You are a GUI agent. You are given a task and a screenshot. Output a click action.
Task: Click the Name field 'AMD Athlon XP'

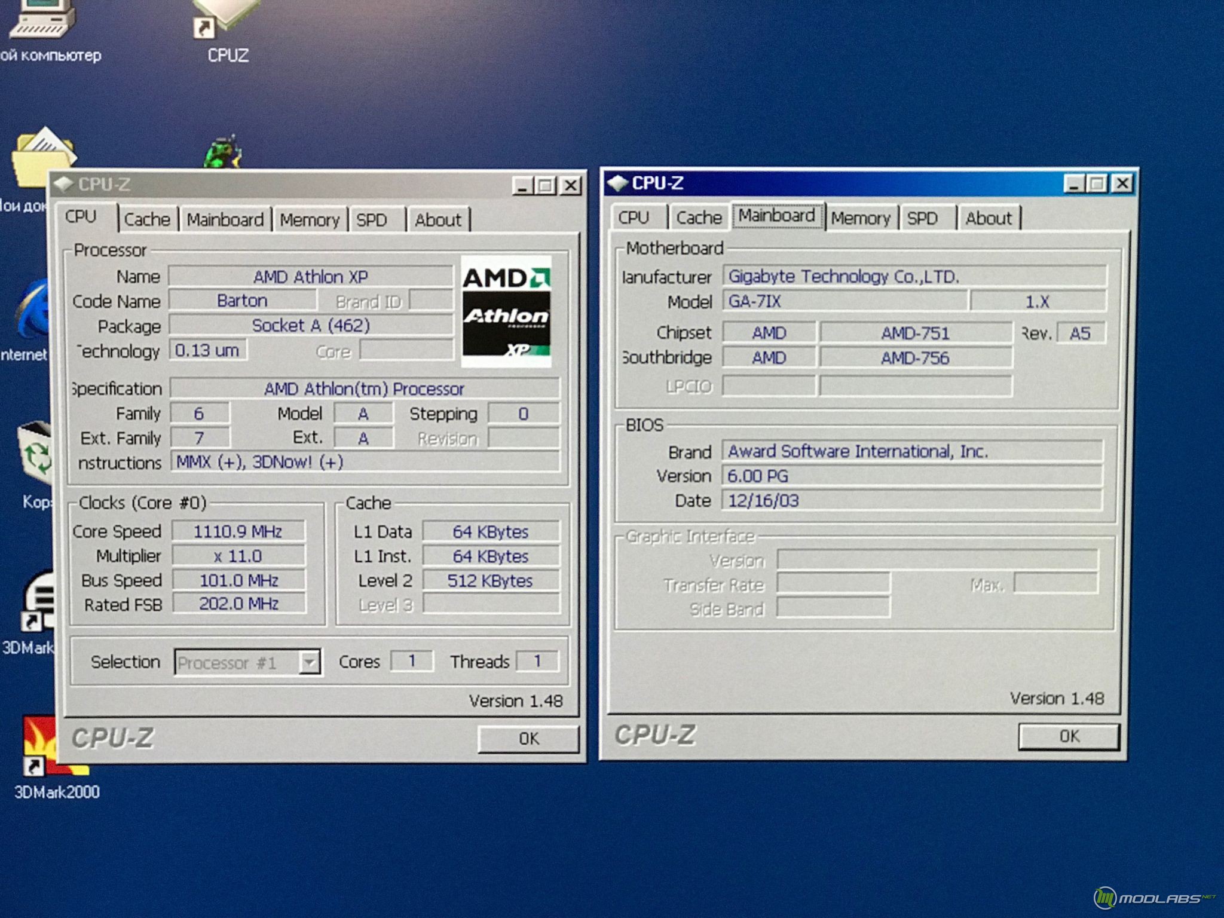(x=311, y=277)
